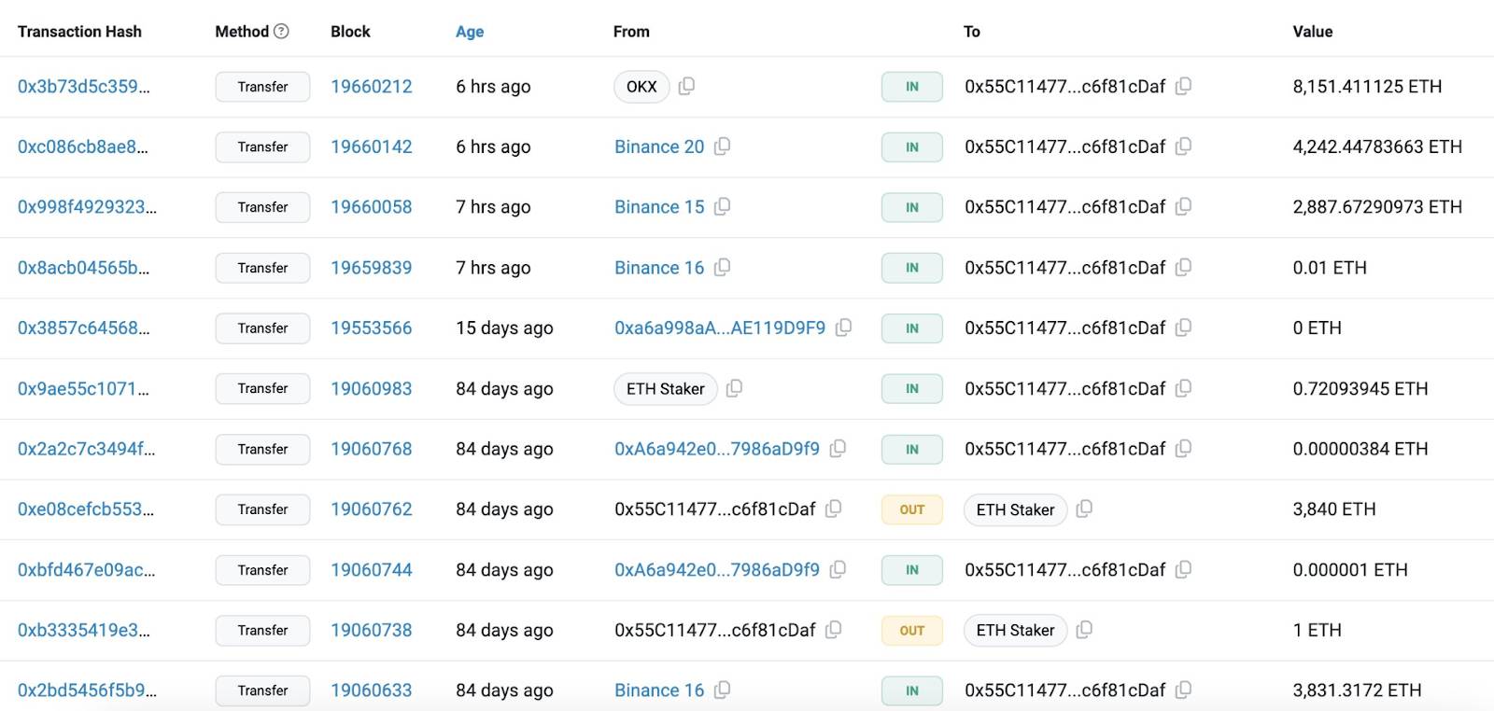Open transaction 0x9ae55c1071...
Image resolution: width=1494 pixels, height=711 pixels.
83,388
